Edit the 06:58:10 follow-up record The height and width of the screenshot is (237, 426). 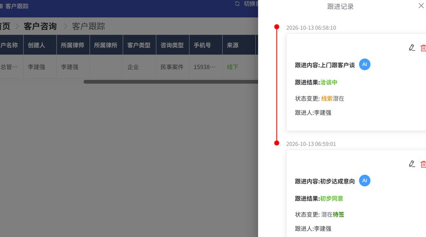click(x=412, y=47)
